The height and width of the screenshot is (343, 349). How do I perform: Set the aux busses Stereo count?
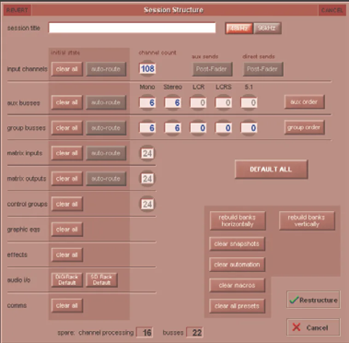click(x=173, y=102)
